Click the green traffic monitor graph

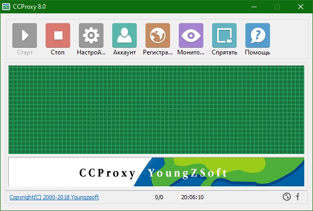[156, 109]
